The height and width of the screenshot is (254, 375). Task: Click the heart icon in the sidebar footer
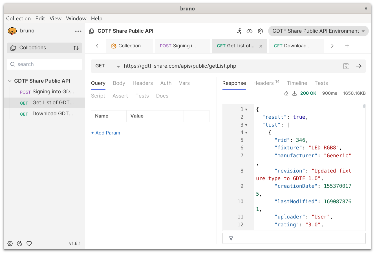(x=29, y=244)
